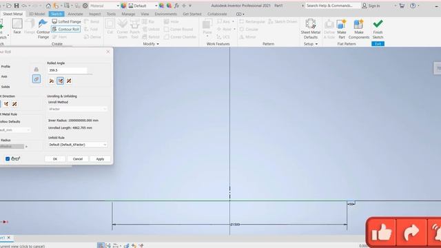The width and height of the screenshot is (441, 248).
Task: Switch to the 3D Model tab
Action: 37,14
